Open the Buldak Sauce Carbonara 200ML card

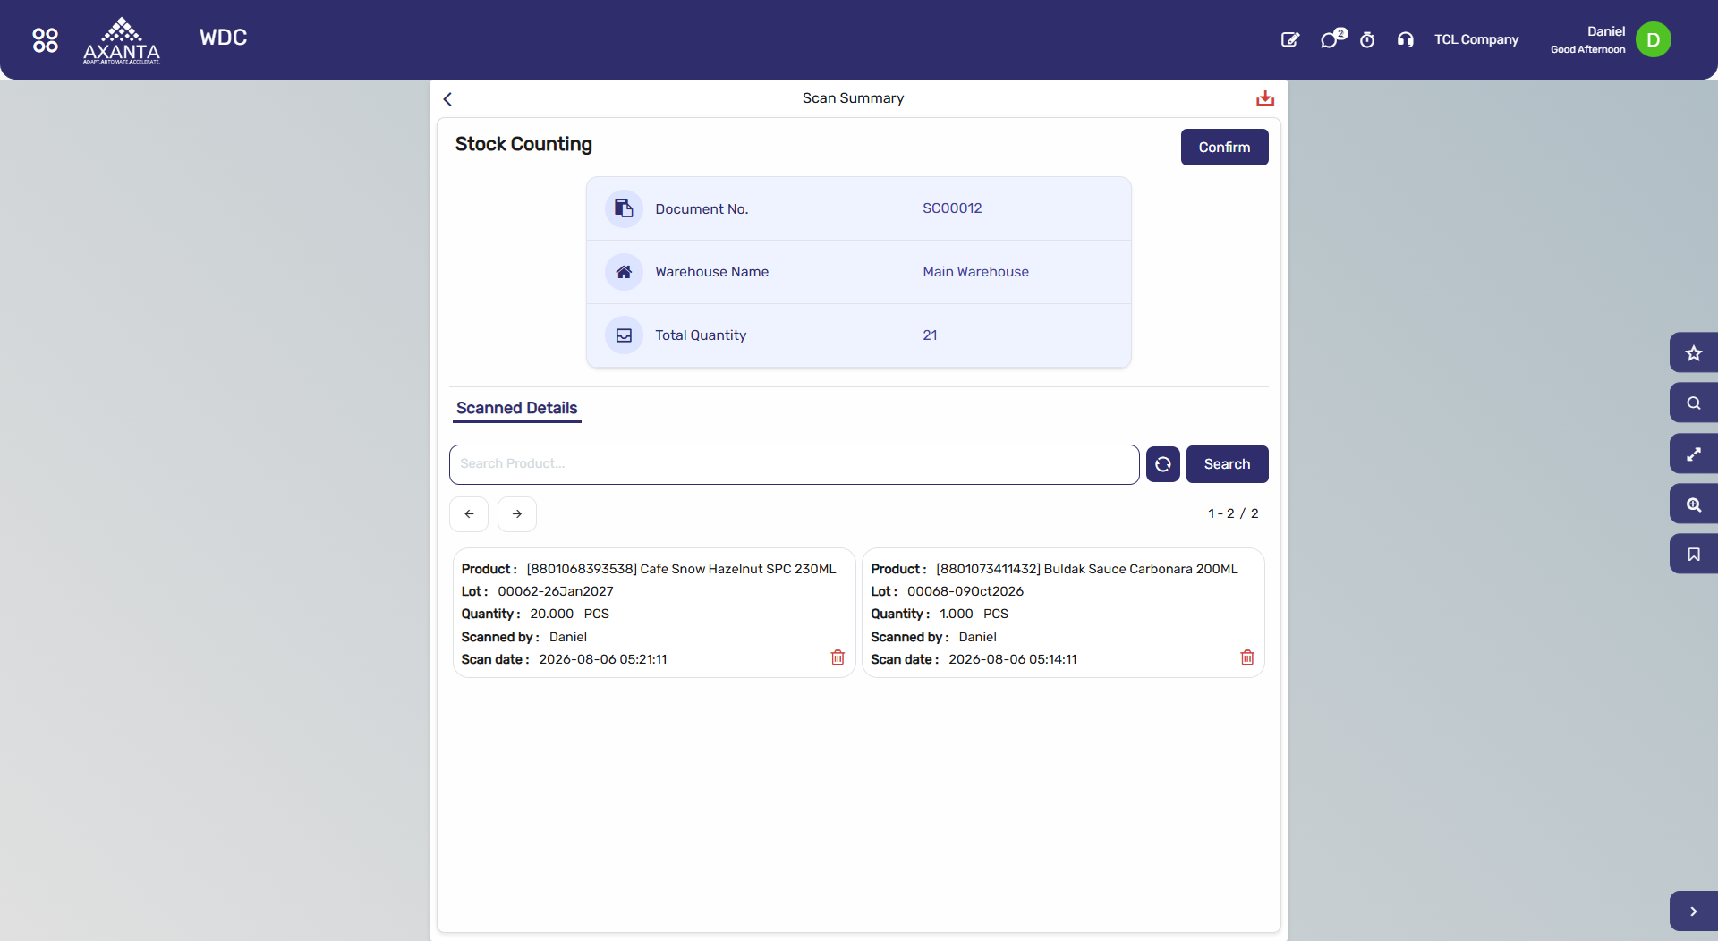[x=1063, y=613]
